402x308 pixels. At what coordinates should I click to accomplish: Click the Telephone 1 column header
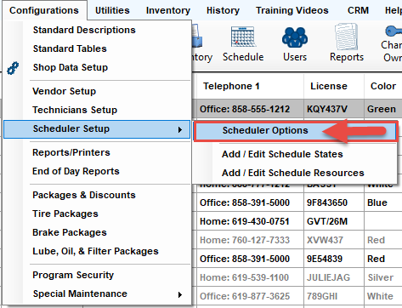pos(231,86)
